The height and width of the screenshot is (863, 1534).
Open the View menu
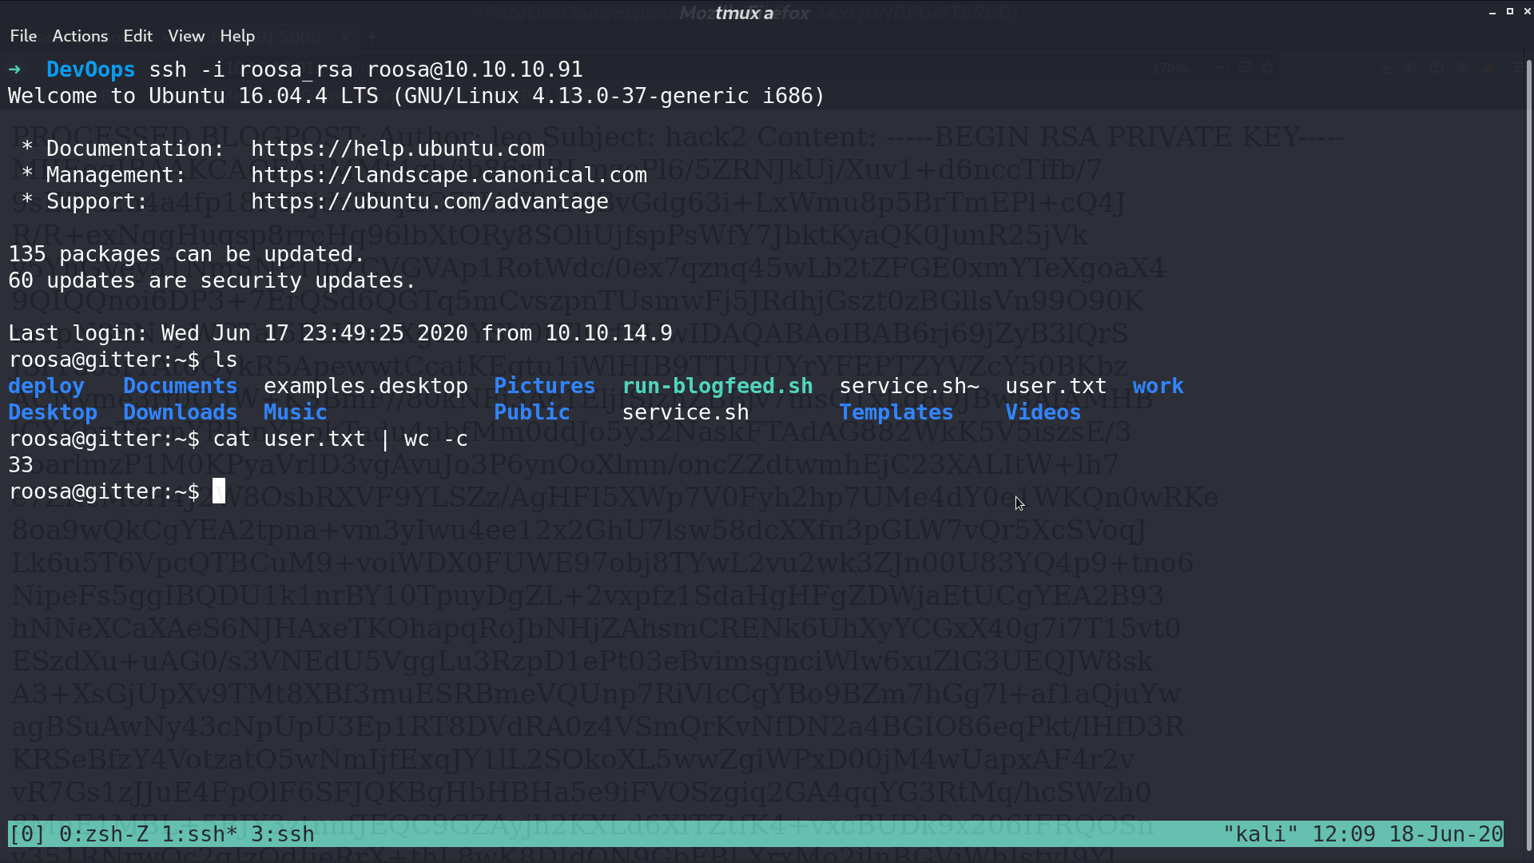[186, 36]
